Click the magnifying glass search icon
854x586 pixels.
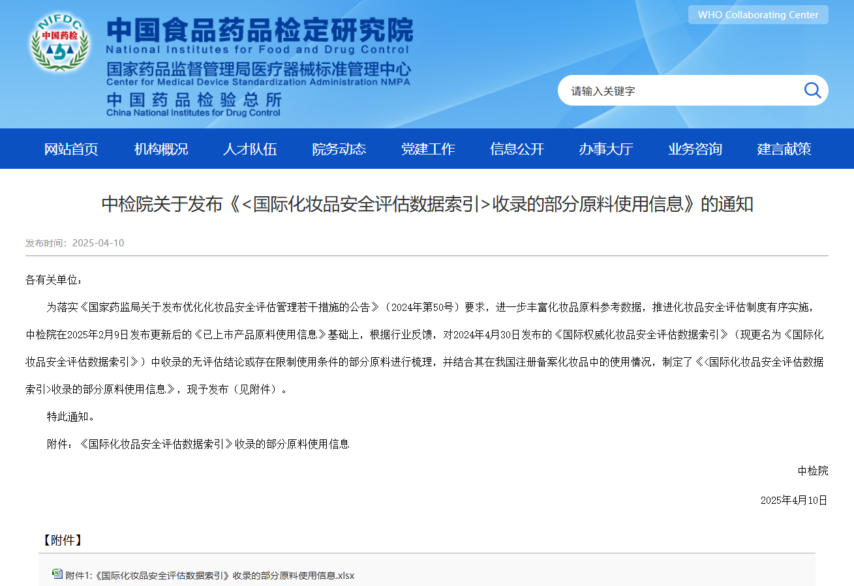[812, 91]
